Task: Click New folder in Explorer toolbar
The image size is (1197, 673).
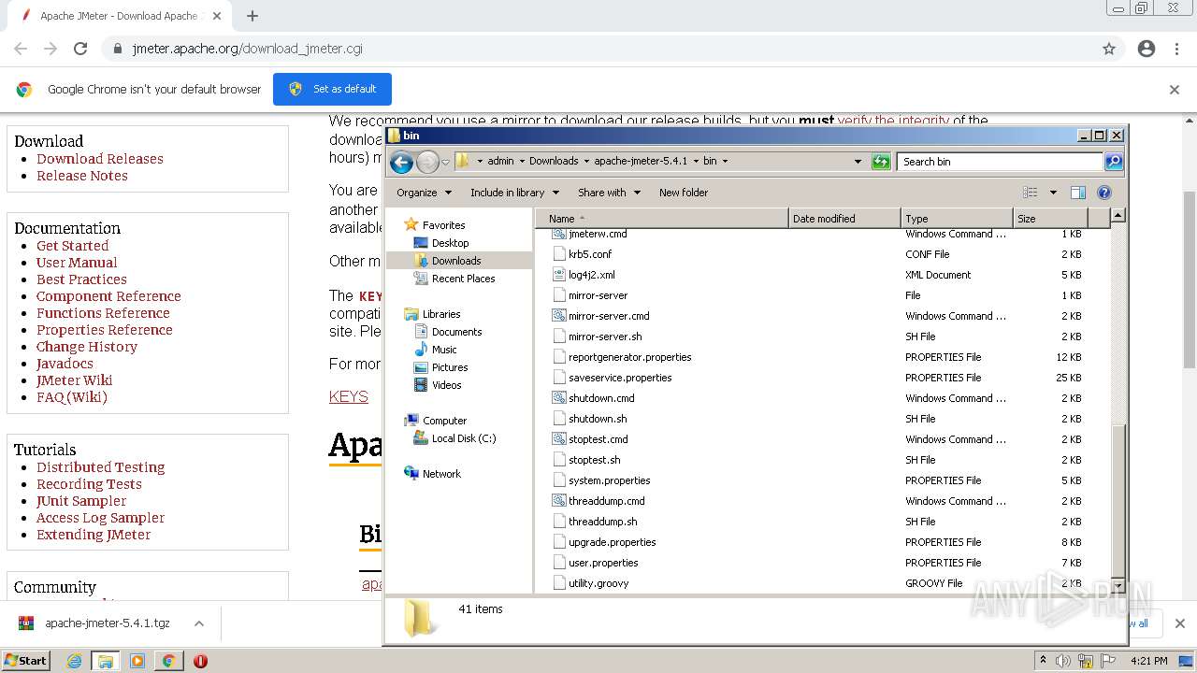Action: tap(684, 193)
